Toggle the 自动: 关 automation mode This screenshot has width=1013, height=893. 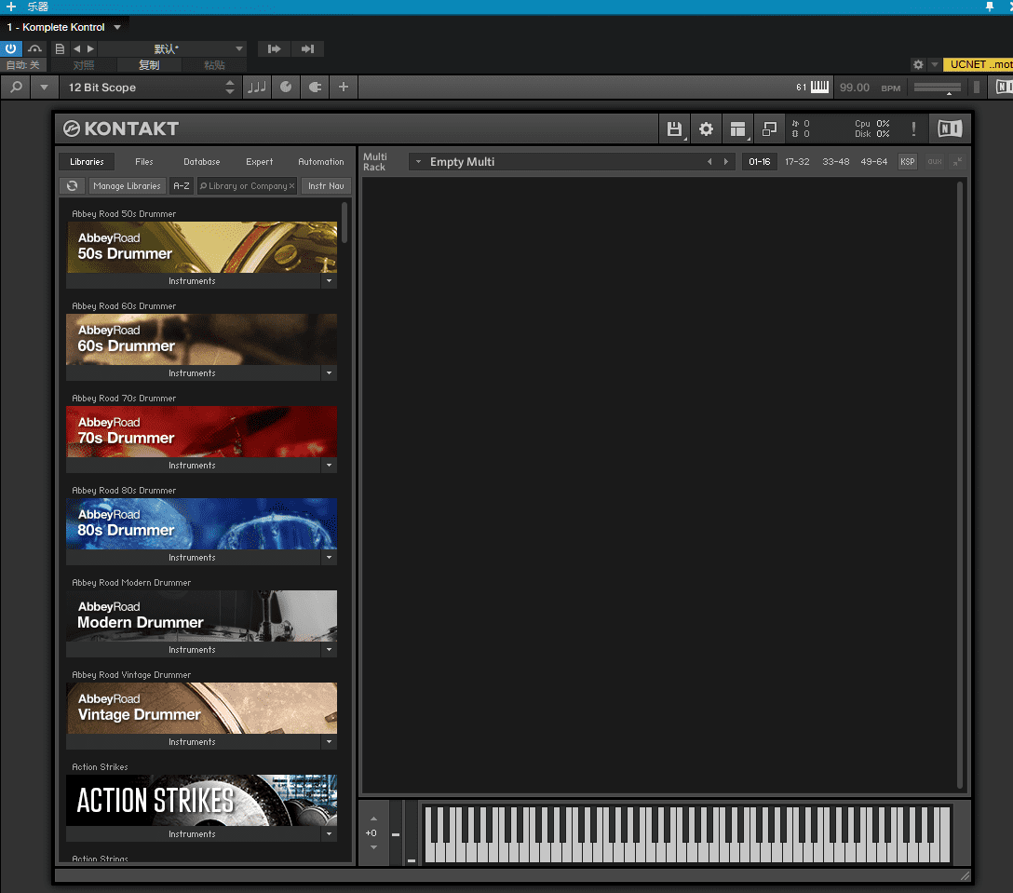point(22,64)
